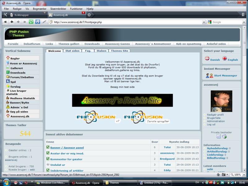Viewport: 248px width, 186px height.
Task: Click the send private message icon
Action: 224,136
